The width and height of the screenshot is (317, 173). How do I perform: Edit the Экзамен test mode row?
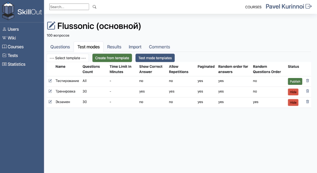[50, 102]
